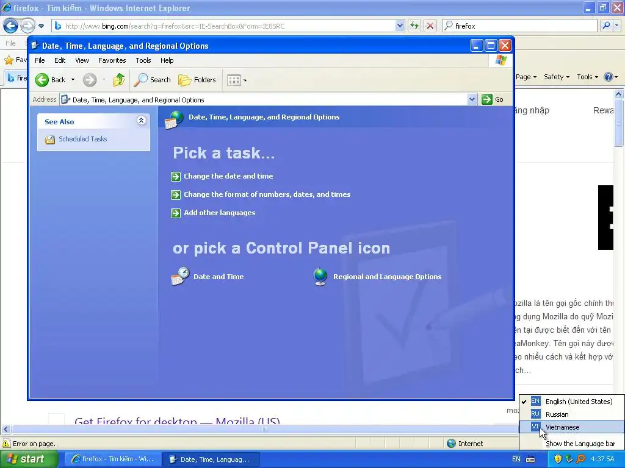Viewport: 625px width, 468px height.
Task: Click the magnifier search button in IE
Action: 606,26
